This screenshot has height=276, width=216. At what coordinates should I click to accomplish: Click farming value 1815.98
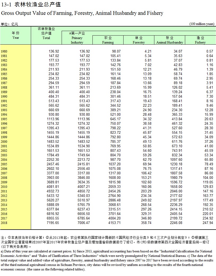coord(115,182)
